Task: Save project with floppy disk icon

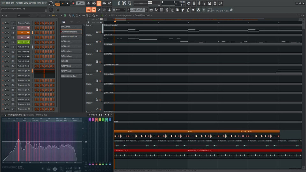Action: click(210, 3)
